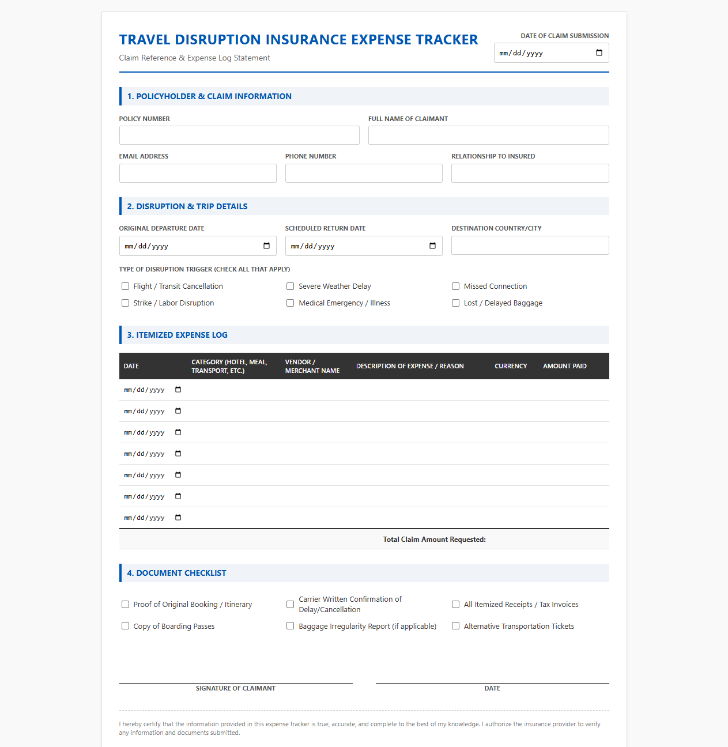Check All Itemized Receipts / Tax Invoices
The image size is (728, 747).
pos(455,605)
